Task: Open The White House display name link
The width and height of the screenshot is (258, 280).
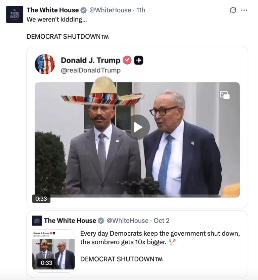Action: (52, 10)
